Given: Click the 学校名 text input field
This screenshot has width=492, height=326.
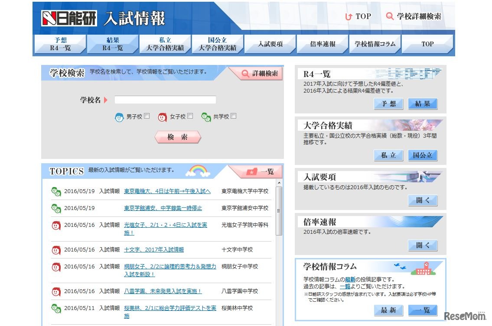Looking at the screenshot, I should pos(165,100).
